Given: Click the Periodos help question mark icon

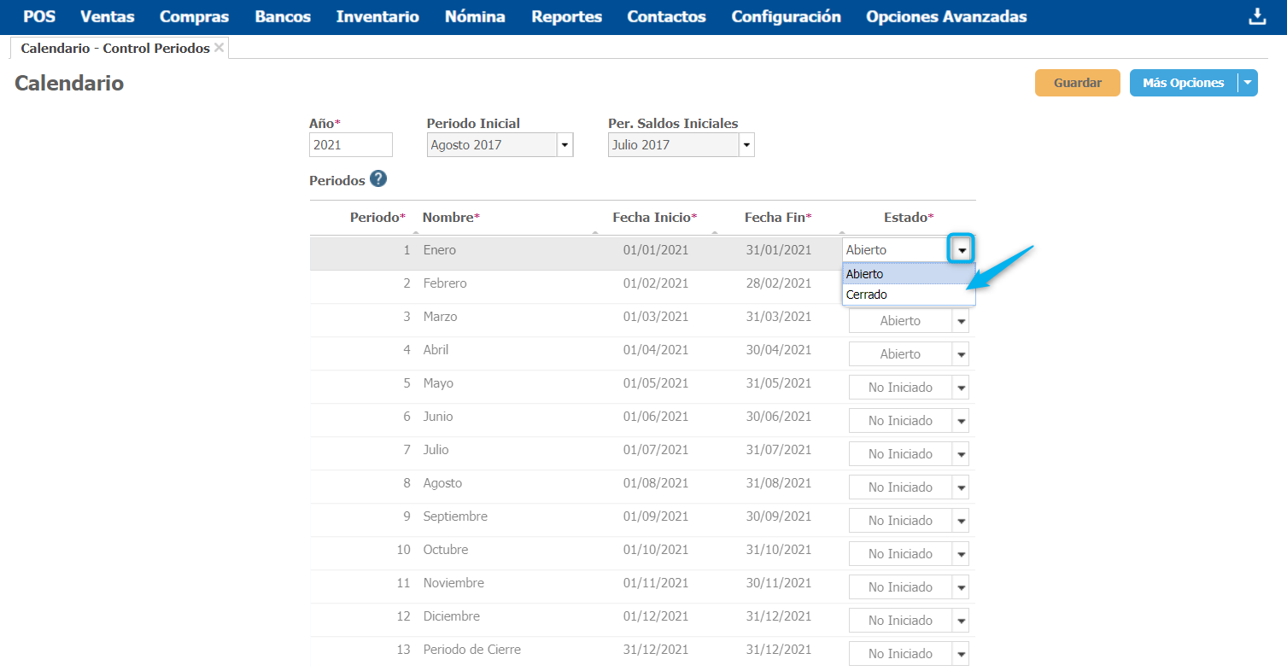Looking at the screenshot, I should click(378, 179).
